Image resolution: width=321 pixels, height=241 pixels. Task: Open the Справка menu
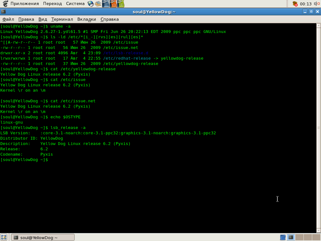[x=109, y=19]
